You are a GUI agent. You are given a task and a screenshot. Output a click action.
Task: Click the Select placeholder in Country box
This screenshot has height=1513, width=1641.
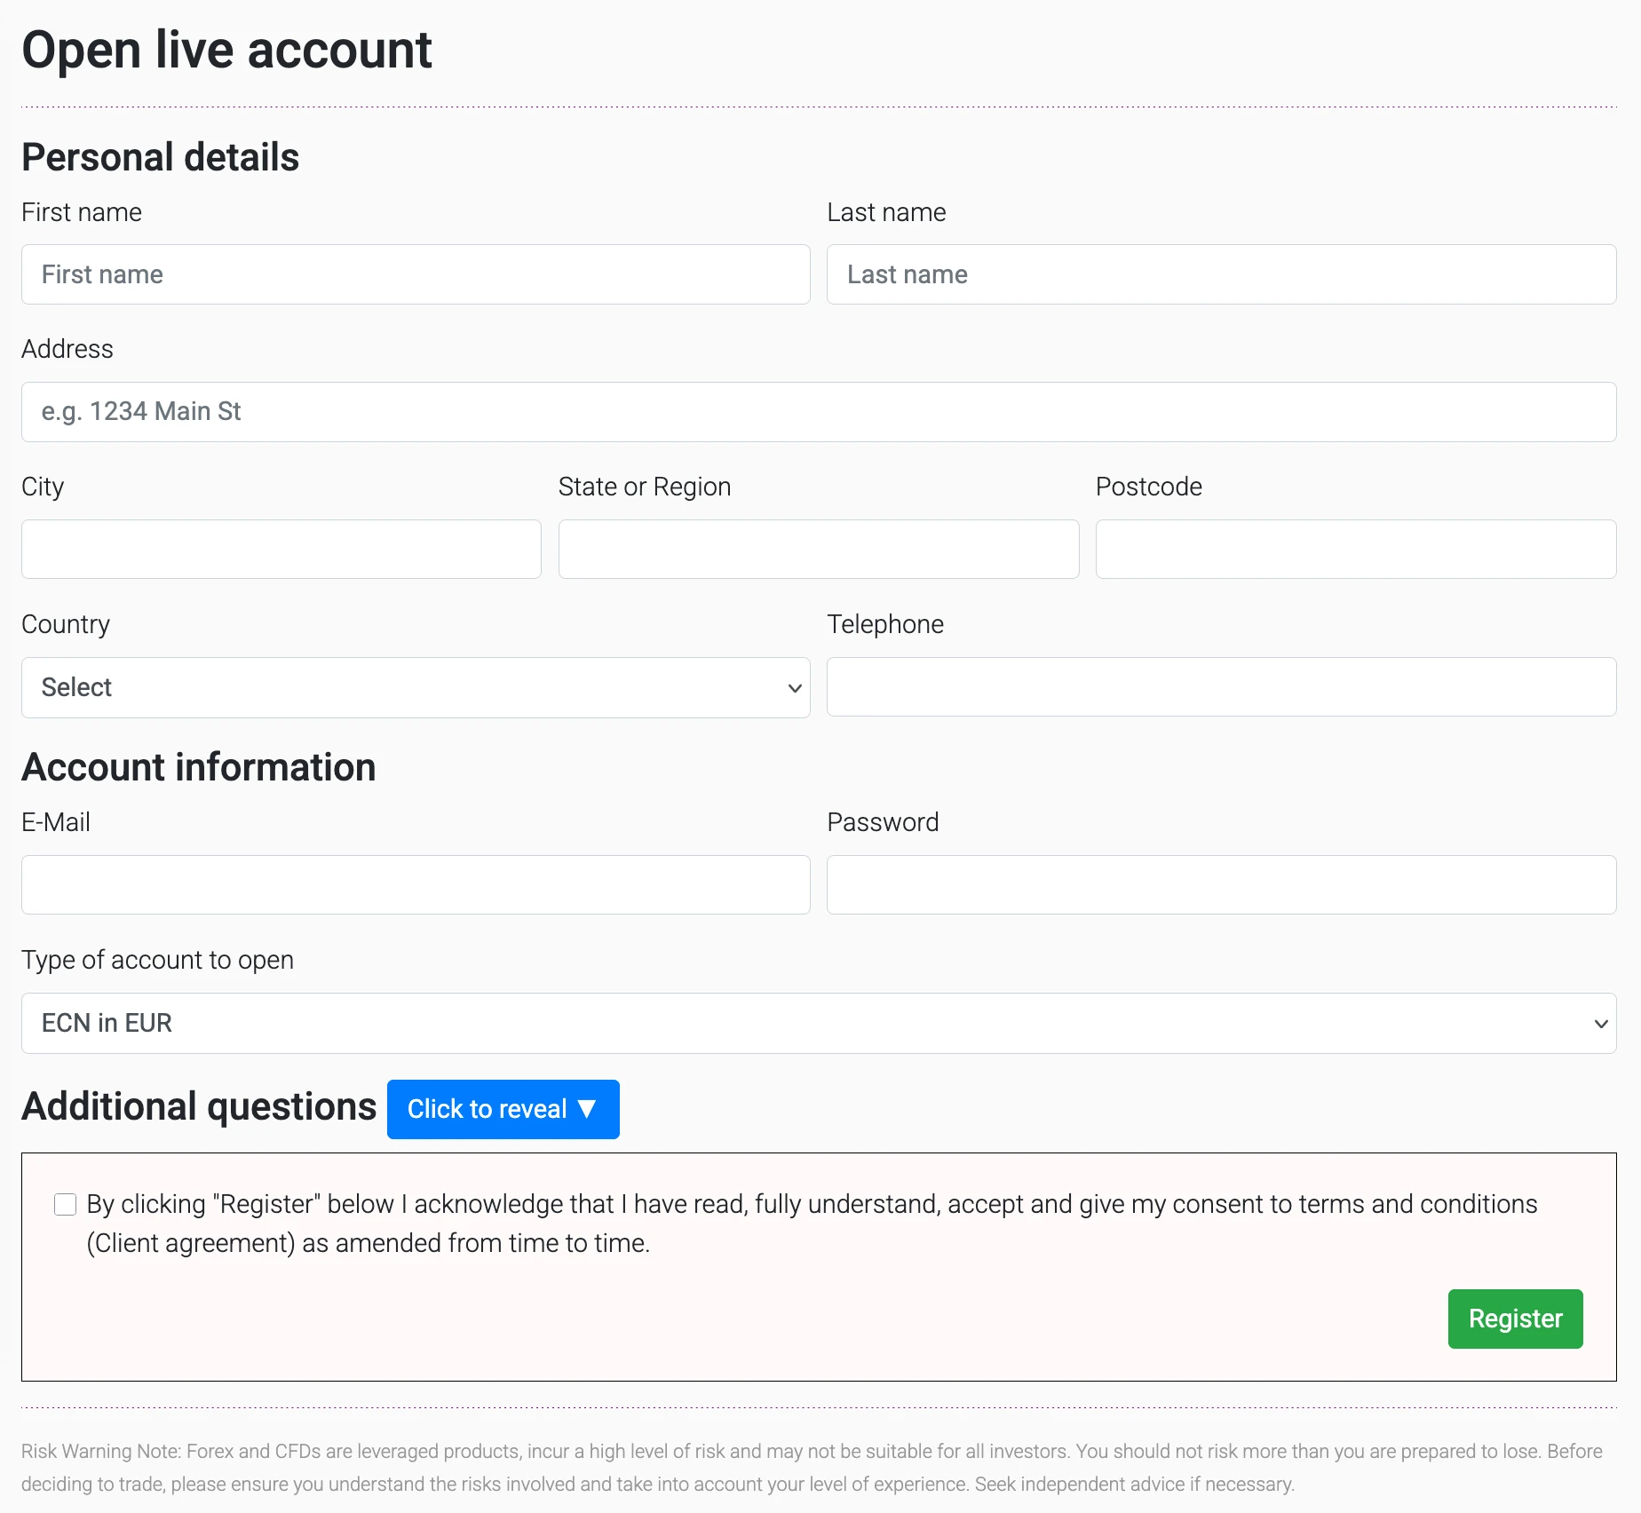(x=76, y=687)
